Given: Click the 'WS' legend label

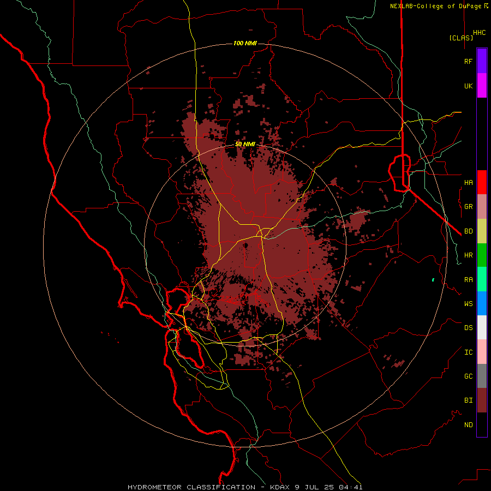Looking at the screenshot, I should pos(468,303).
